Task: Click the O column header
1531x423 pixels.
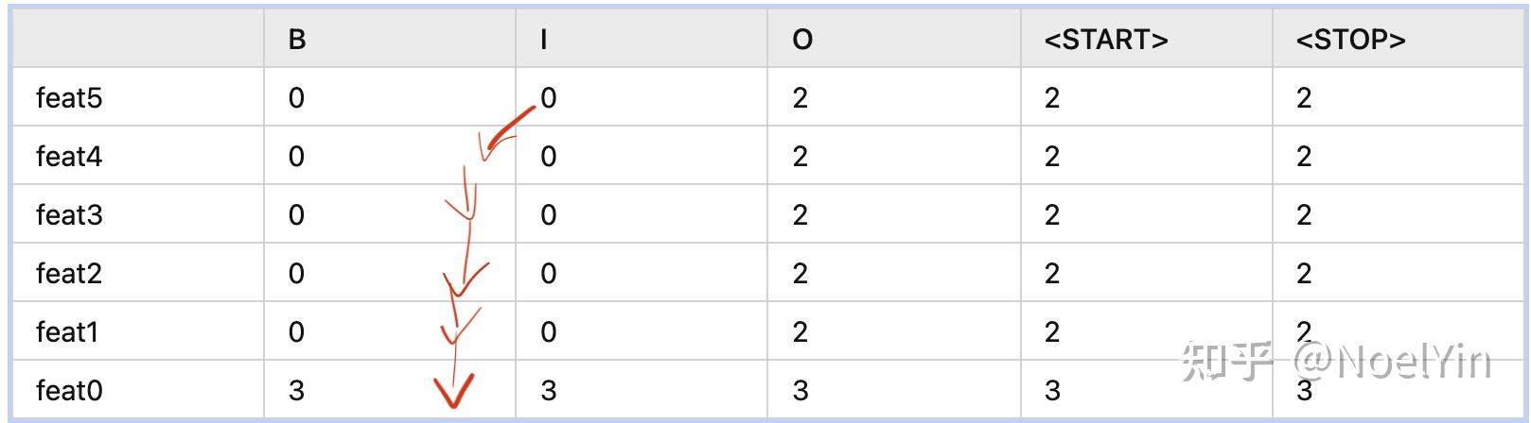Action: [x=802, y=40]
